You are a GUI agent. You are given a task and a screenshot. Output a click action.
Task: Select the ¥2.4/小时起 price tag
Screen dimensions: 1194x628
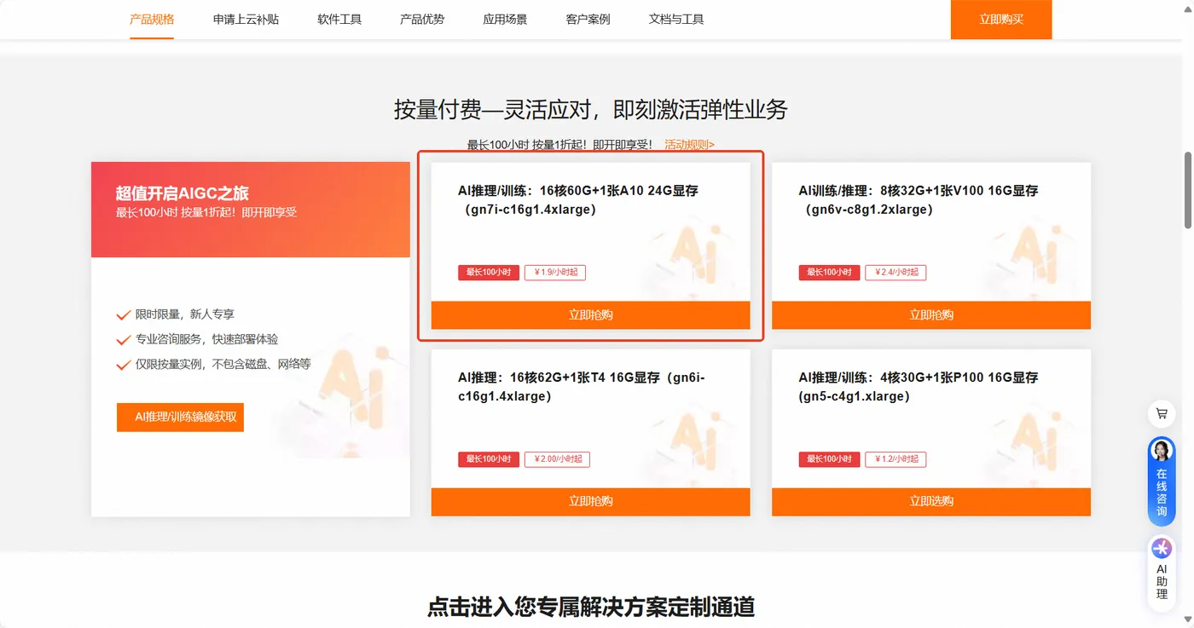[895, 273]
